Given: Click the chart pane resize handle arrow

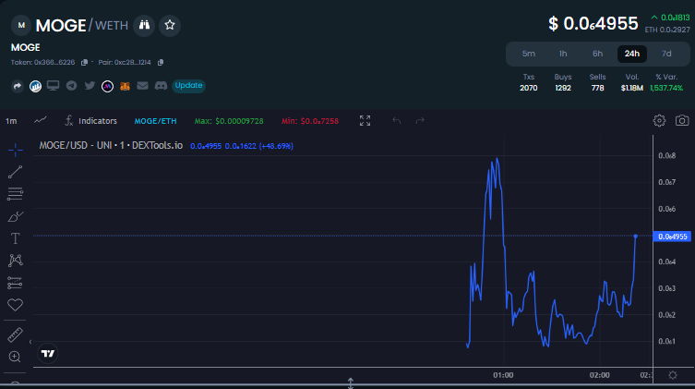Looking at the screenshot, I should click(x=350, y=383).
